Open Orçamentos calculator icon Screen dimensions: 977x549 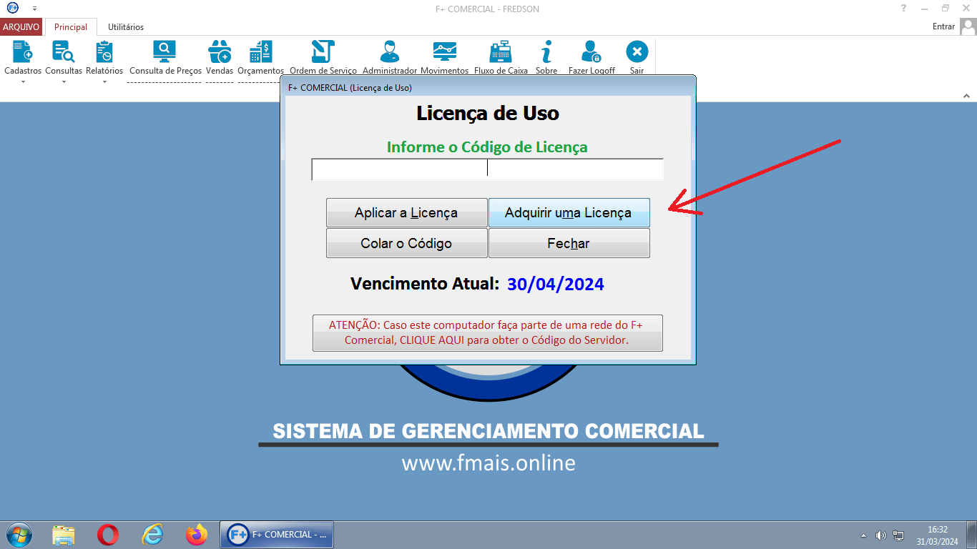260,52
